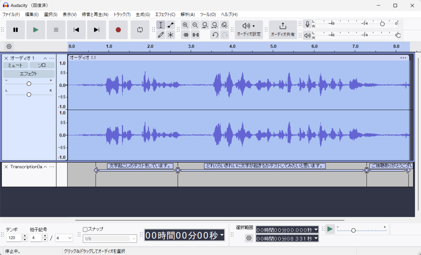
Task: Click Fit Selection to Width icon
Action: tap(205, 25)
